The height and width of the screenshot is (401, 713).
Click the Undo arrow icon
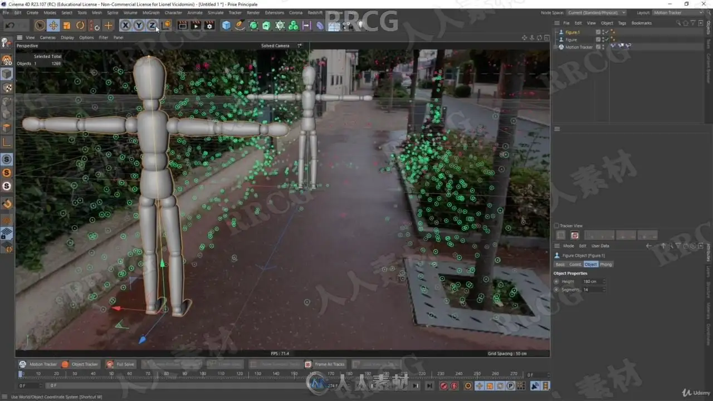(9, 25)
